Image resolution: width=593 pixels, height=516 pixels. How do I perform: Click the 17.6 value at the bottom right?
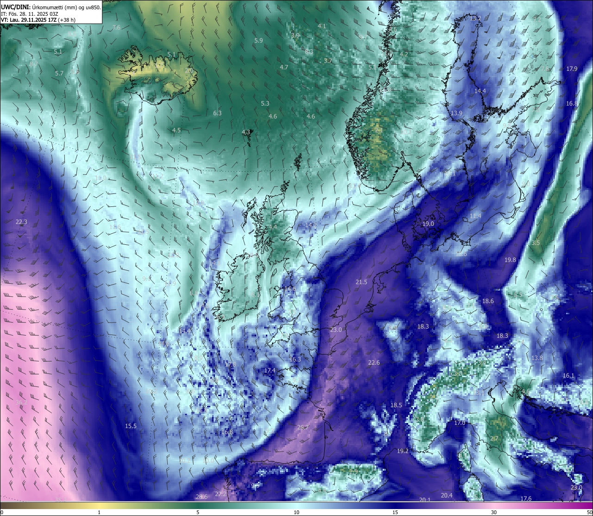pos(526,499)
